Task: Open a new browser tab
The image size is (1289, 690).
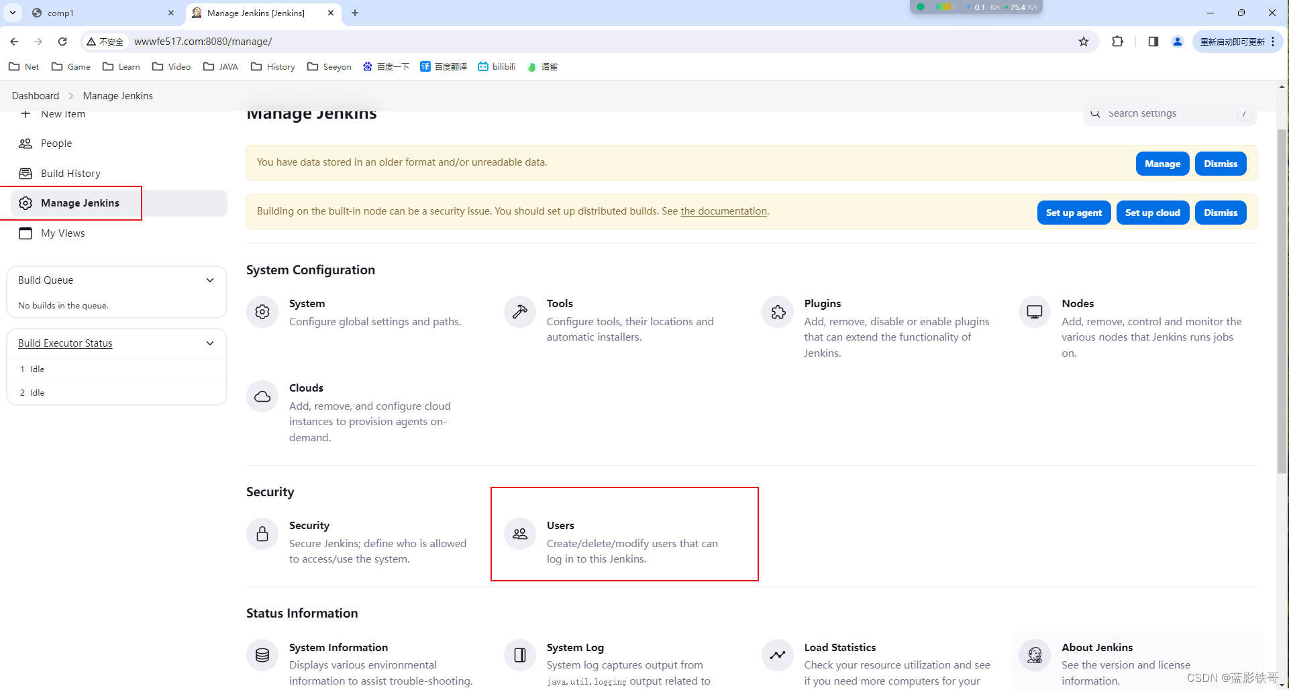Action: point(355,13)
